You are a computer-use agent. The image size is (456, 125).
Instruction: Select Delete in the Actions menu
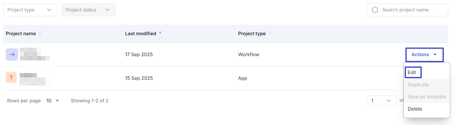415,109
